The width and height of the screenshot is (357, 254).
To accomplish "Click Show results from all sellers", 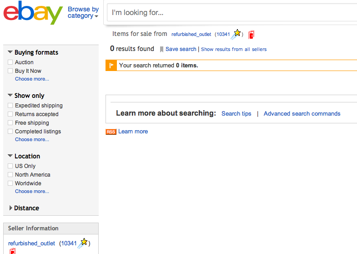I will [234, 49].
